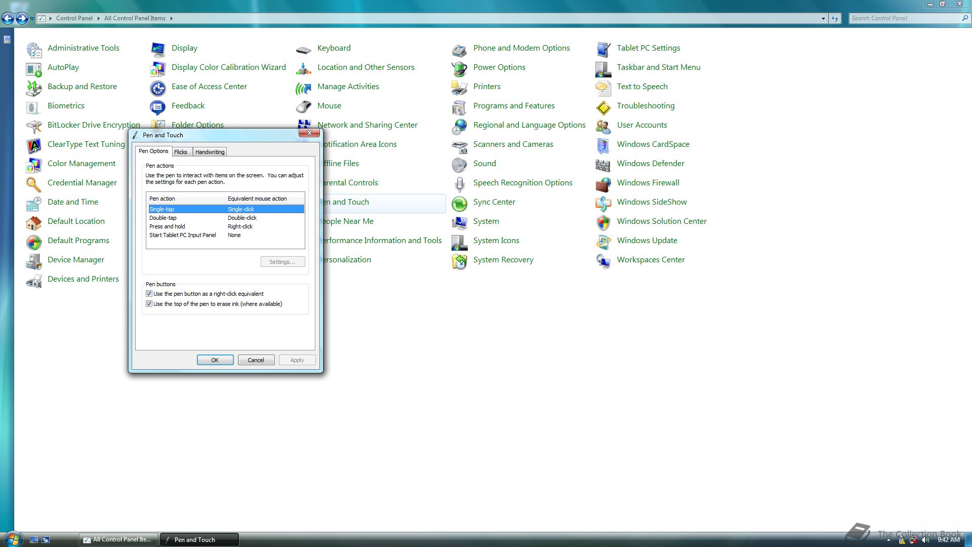Click the Windows Firewall icon
972x547 pixels.
tap(603, 184)
